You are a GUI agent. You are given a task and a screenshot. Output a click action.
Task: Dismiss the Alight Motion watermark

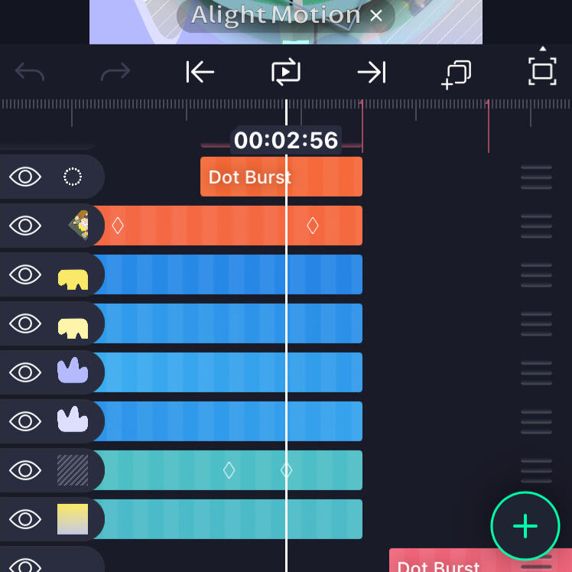[x=376, y=16]
